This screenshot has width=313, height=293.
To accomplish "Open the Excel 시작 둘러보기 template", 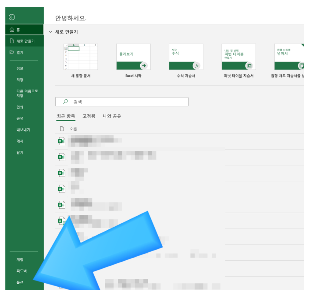I will 133,61.
